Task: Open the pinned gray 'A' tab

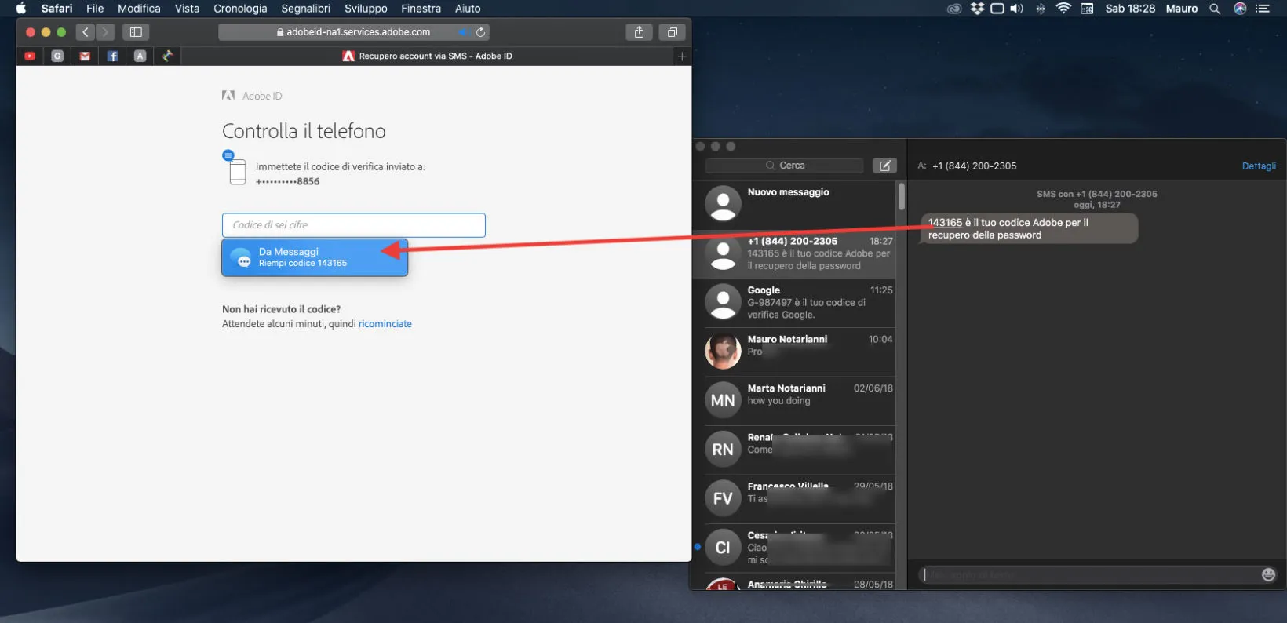Action: [x=140, y=56]
